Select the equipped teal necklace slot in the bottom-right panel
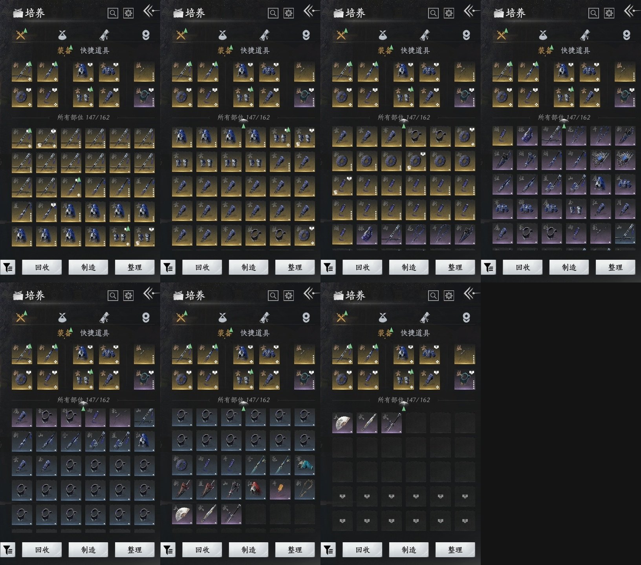Screen dimensions: 641x565 (x=465, y=379)
